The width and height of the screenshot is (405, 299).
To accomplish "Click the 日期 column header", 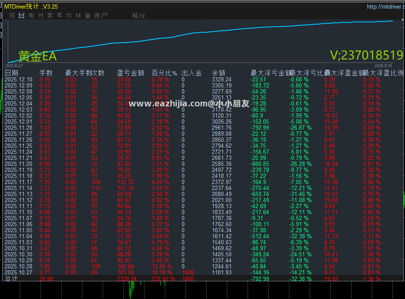I will (12, 73).
